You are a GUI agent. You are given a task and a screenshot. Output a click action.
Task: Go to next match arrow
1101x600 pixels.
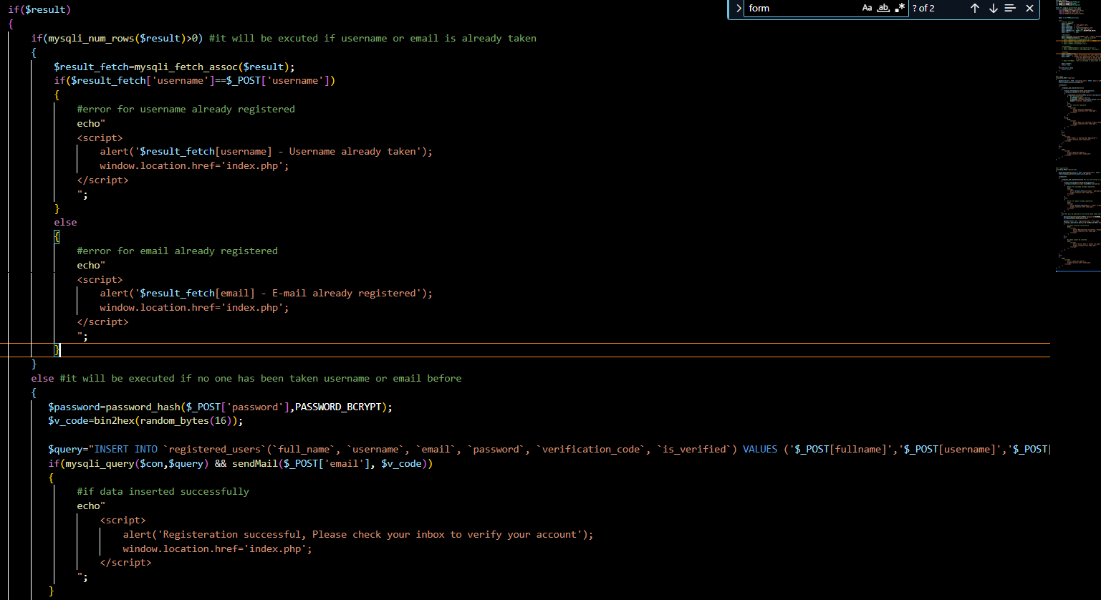click(993, 9)
